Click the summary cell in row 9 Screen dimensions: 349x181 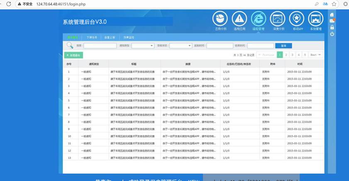tap(189, 129)
